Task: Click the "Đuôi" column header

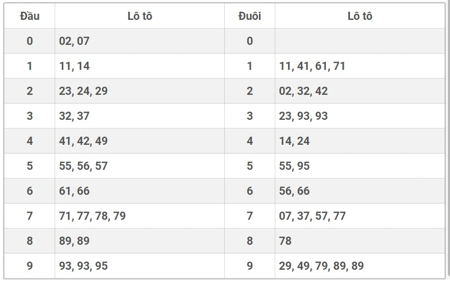Action: point(249,16)
